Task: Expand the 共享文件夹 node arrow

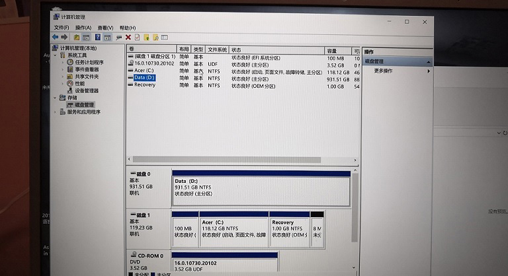Action: 63,77
